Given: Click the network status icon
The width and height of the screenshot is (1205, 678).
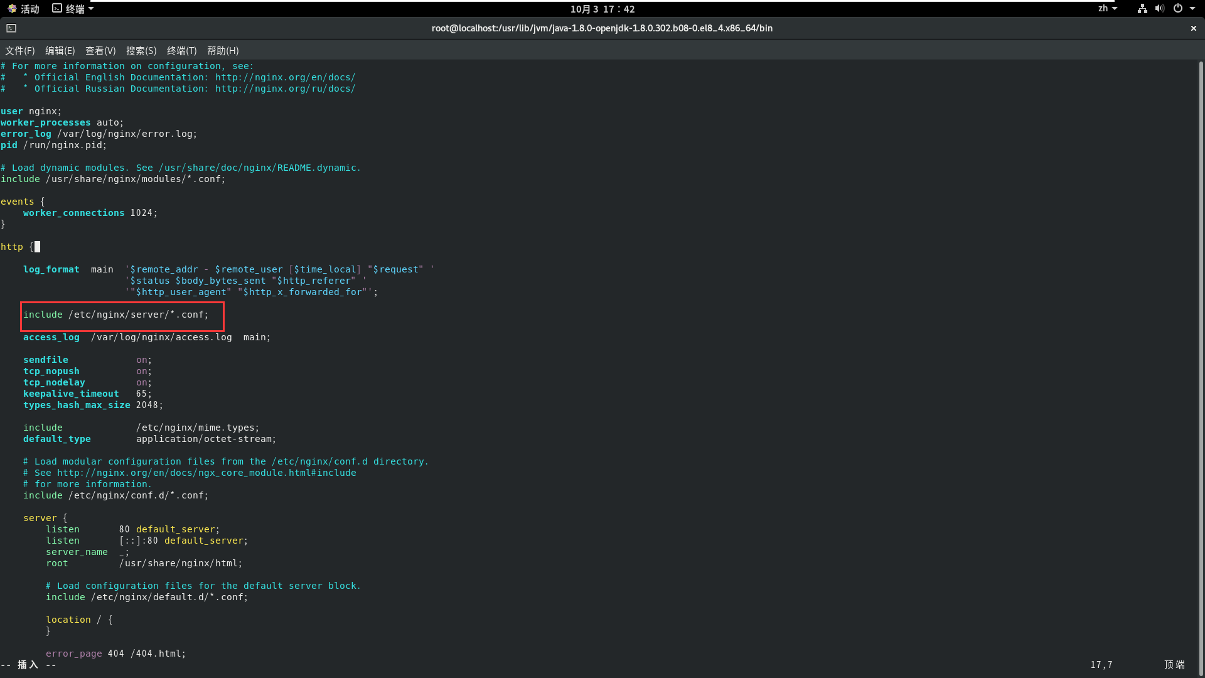Looking at the screenshot, I should (x=1142, y=9).
